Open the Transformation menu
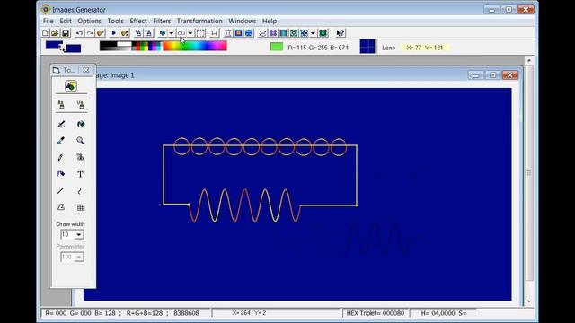 (199, 21)
